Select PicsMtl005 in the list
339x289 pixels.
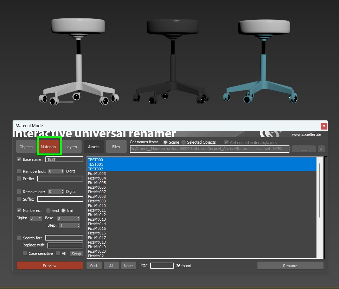(202, 183)
